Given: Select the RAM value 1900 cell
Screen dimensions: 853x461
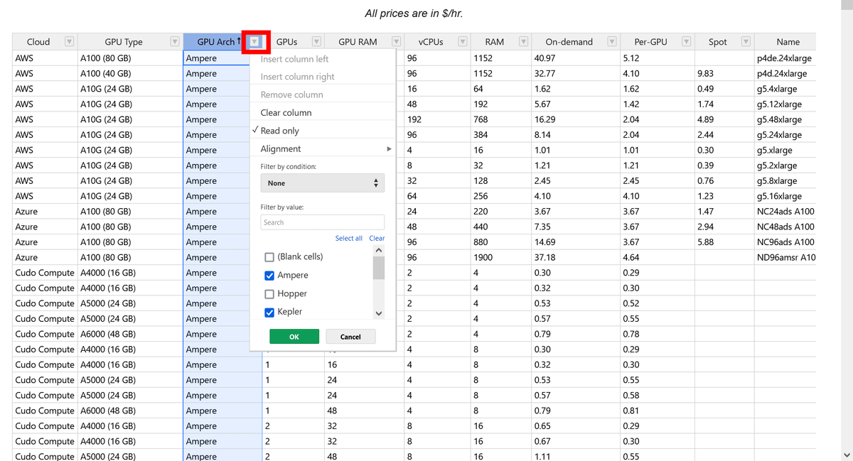Looking at the screenshot, I should [x=500, y=258].
